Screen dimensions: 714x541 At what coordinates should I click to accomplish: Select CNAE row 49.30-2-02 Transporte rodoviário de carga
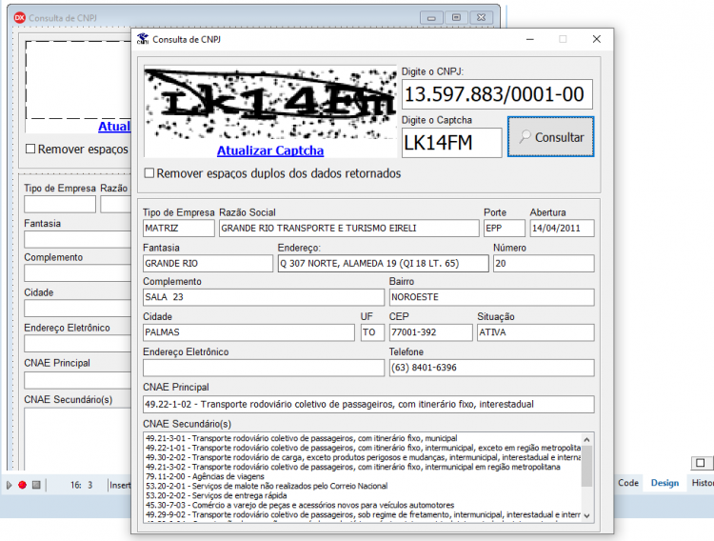coord(363,457)
